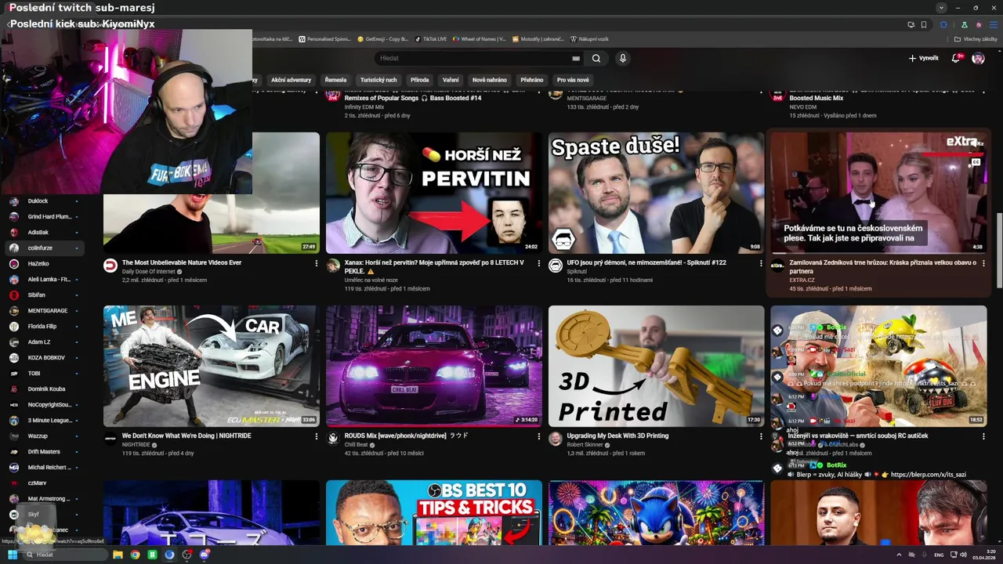Select the Nově nahráno filter chip
Screen dimensions: 1003x564
click(x=490, y=80)
